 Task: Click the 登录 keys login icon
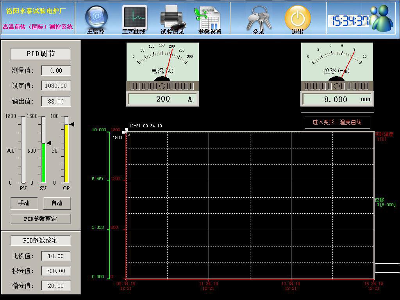click(259, 18)
